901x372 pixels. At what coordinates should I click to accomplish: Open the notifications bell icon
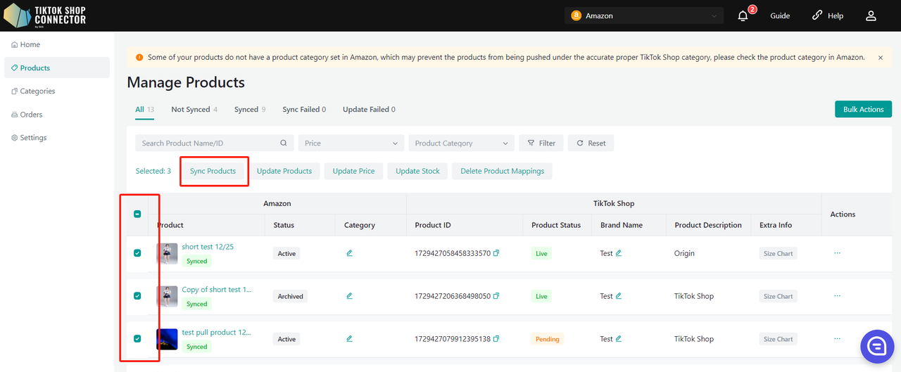[x=743, y=15]
